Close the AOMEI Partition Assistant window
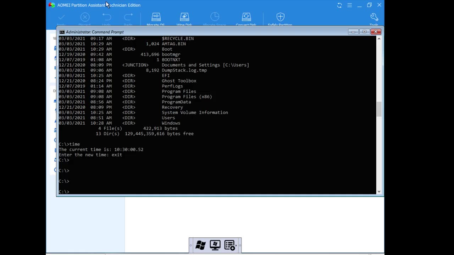 379,5
